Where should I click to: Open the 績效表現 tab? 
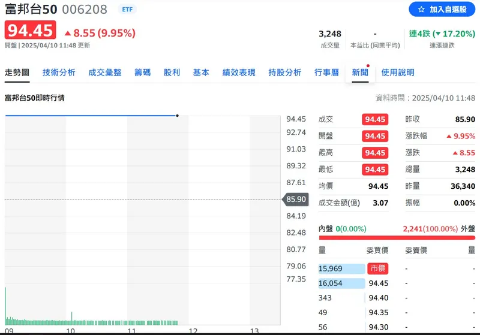[x=239, y=73]
